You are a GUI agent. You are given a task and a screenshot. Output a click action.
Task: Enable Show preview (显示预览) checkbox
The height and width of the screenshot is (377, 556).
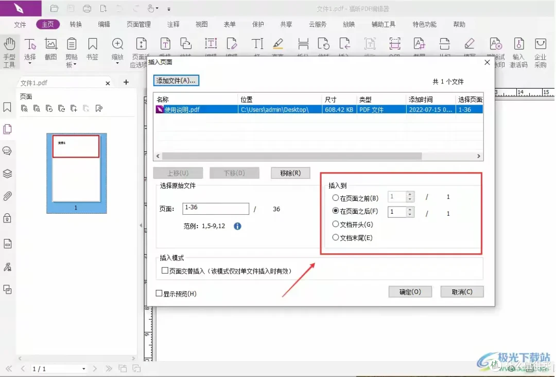(x=159, y=293)
